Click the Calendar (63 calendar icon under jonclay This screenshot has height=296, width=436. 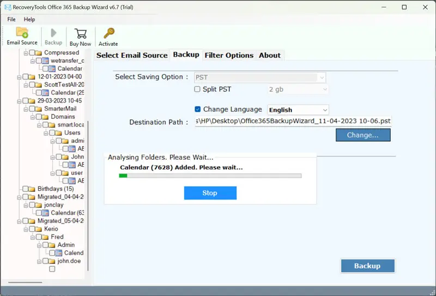point(45,213)
